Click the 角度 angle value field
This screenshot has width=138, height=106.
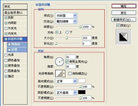[70, 57]
